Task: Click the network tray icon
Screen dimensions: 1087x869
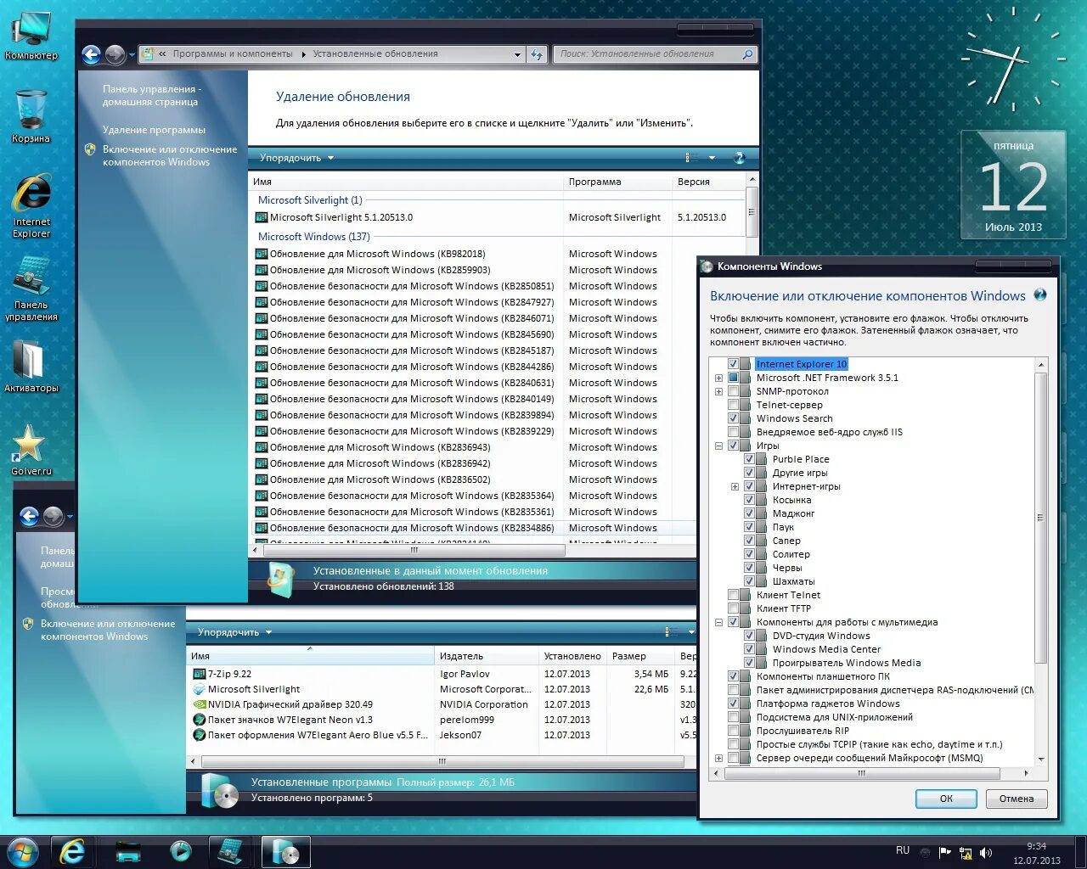Action: pyautogui.click(x=966, y=853)
